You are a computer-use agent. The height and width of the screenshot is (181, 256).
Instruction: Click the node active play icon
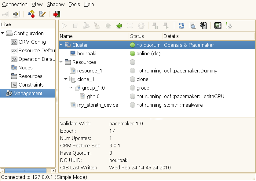pyautogui.click(x=166, y=26)
